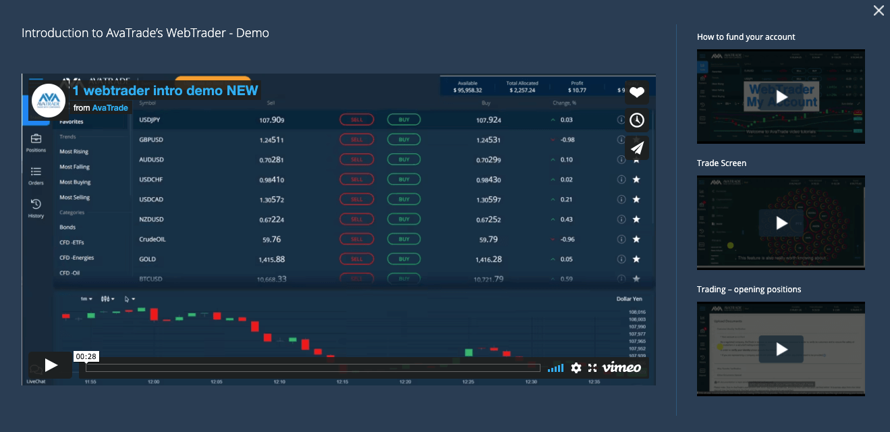This screenshot has height=432, width=890.
Task: Select the Most Falling trend filter
Action: 74,167
